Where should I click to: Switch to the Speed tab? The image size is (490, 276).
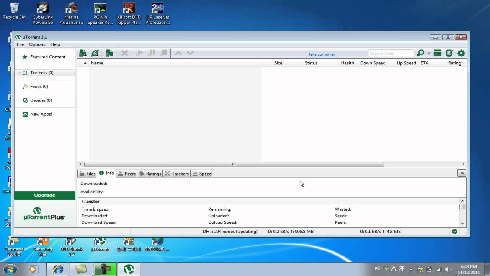tap(202, 174)
